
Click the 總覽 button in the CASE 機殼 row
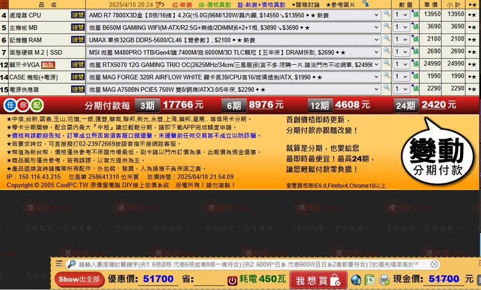click(x=78, y=77)
